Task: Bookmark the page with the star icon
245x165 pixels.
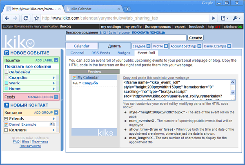Action: click(37, 18)
